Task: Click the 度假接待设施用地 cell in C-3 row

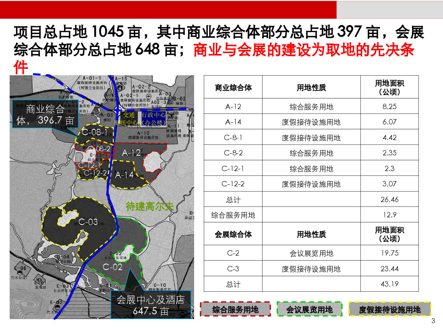Action: click(311, 268)
